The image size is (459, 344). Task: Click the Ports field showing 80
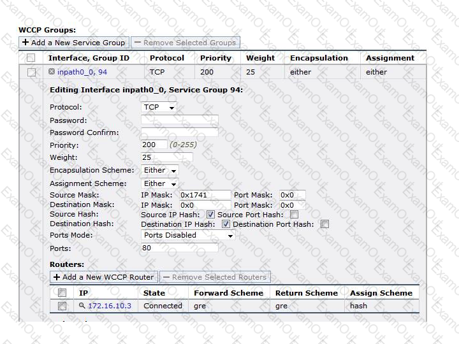coord(180,248)
